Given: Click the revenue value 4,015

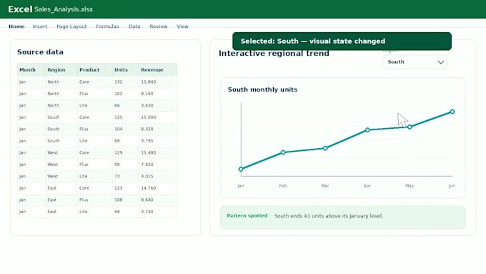Looking at the screenshot, I should tap(147, 176).
